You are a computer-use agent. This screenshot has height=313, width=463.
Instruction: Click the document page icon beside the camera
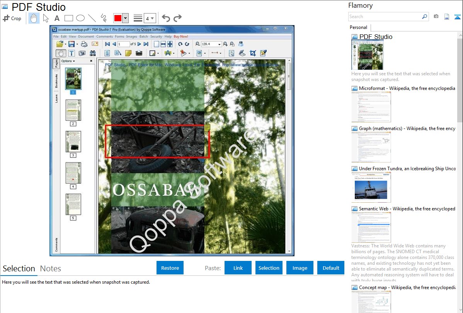tap(447, 17)
